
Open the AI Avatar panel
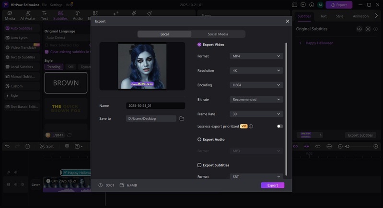tap(27, 15)
